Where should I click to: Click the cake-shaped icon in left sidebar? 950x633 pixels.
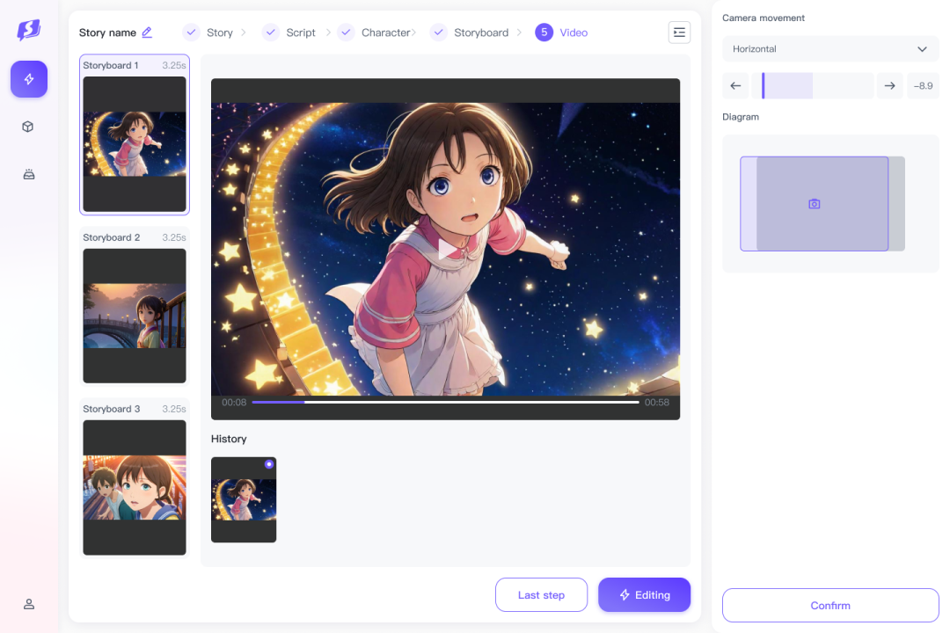[29, 174]
